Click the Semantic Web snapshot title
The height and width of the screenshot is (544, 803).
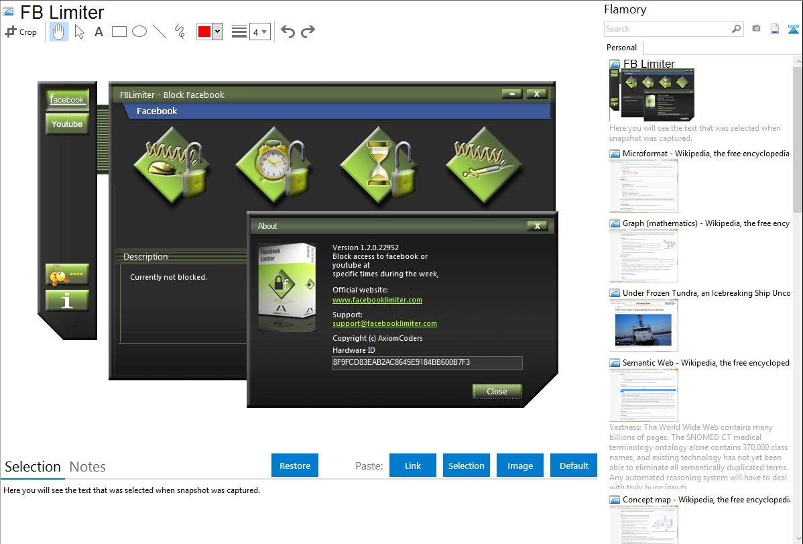point(706,362)
